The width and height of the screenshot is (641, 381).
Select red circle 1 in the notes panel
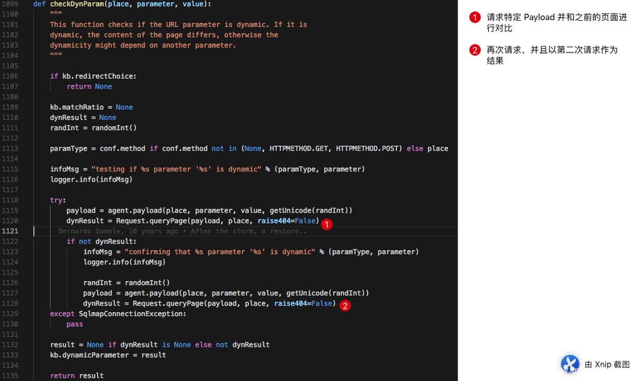474,18
